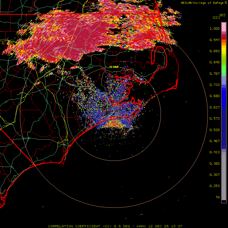Select the 0.733 scale value

(215, 85)
